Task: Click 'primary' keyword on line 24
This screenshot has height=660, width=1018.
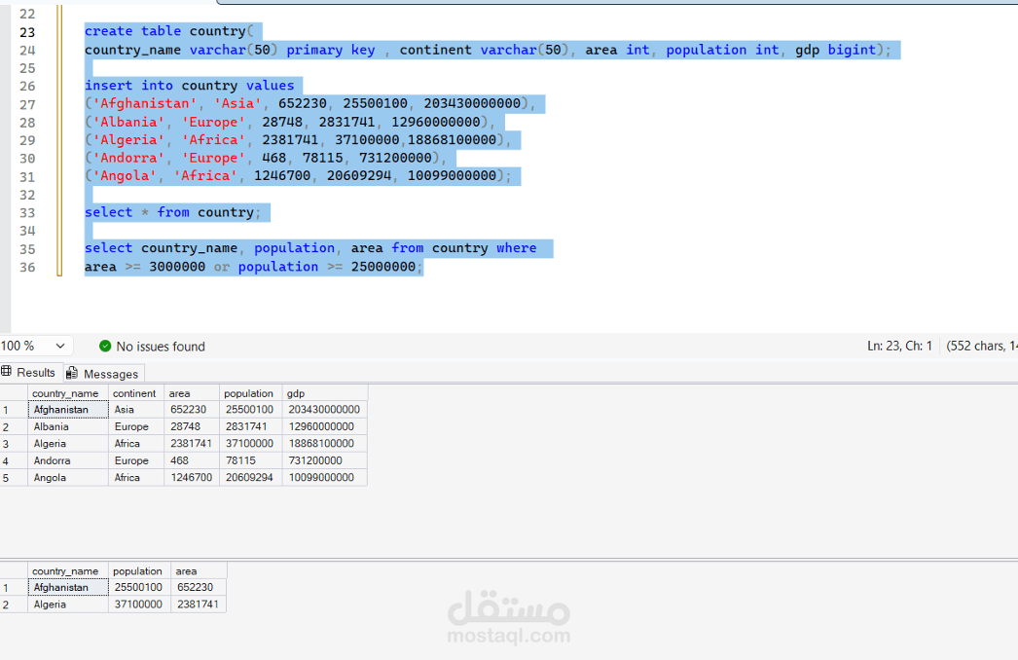Action: point(314,50)
